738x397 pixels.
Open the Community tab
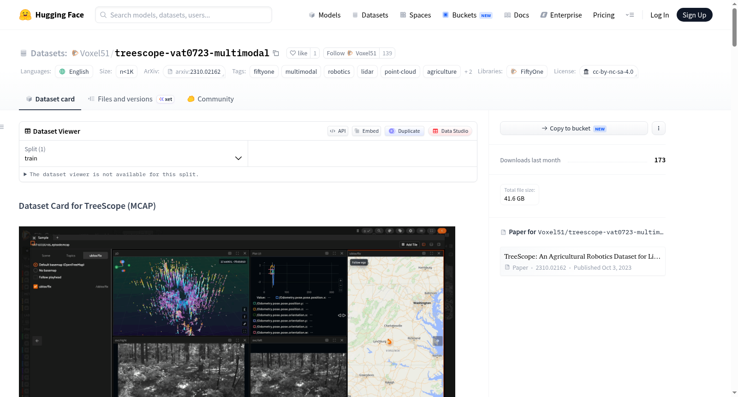(x=210, y=99)
